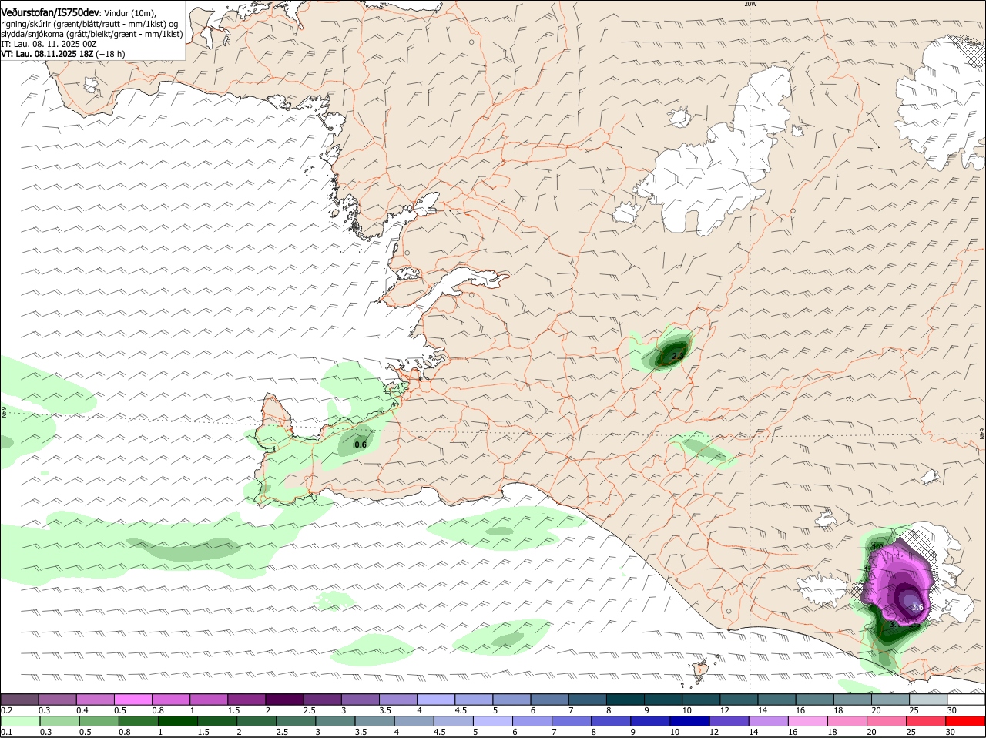Click the 'VT: Lau. 08.11.2025 18Z (+18 h)' line
The image size is (986, 738).
(x=63, y=54)
